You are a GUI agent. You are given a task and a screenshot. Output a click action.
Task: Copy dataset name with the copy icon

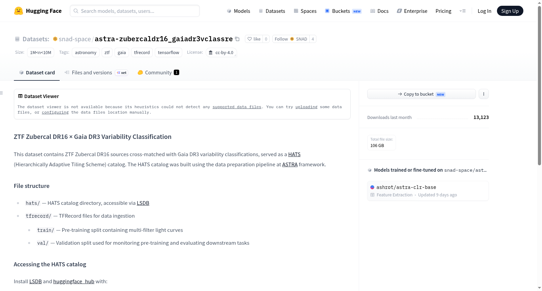237,39
